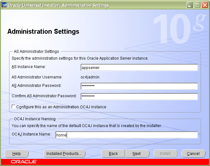Click the AS Instance Name label
The height and width of the screenshot is (166, 210).
[x=29, y=67]
